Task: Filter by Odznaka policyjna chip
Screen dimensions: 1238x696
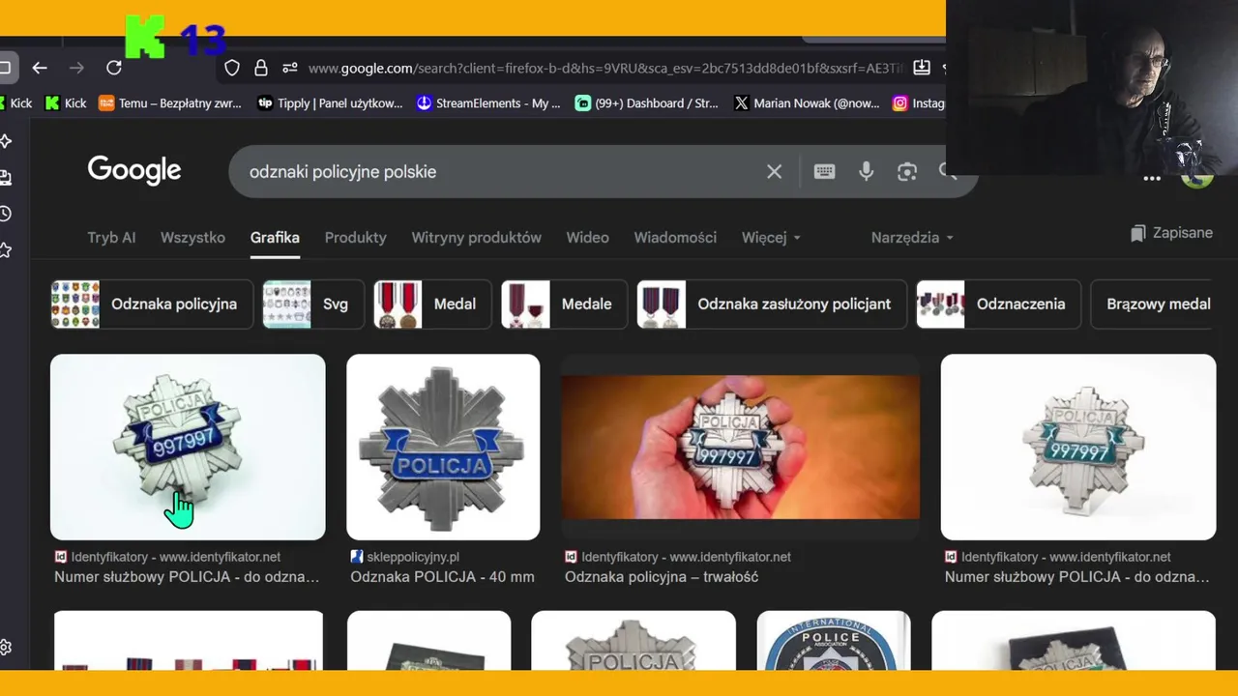Action: click(x=152, y=304)
